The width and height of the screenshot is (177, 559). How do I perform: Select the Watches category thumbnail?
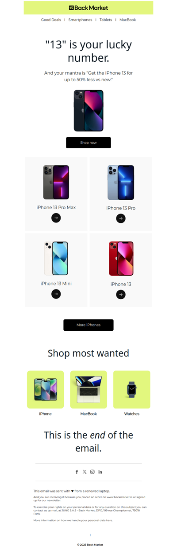click(x=132, y=389)
